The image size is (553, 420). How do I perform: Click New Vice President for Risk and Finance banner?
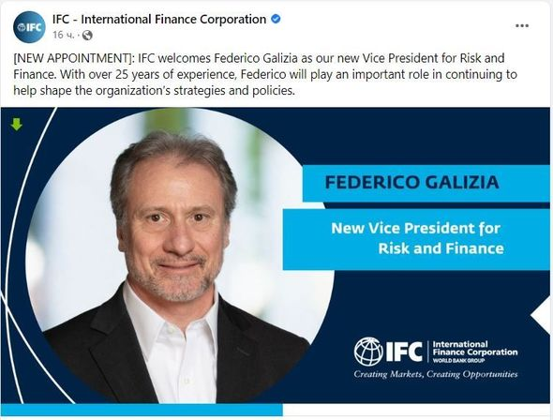(416, 239)
